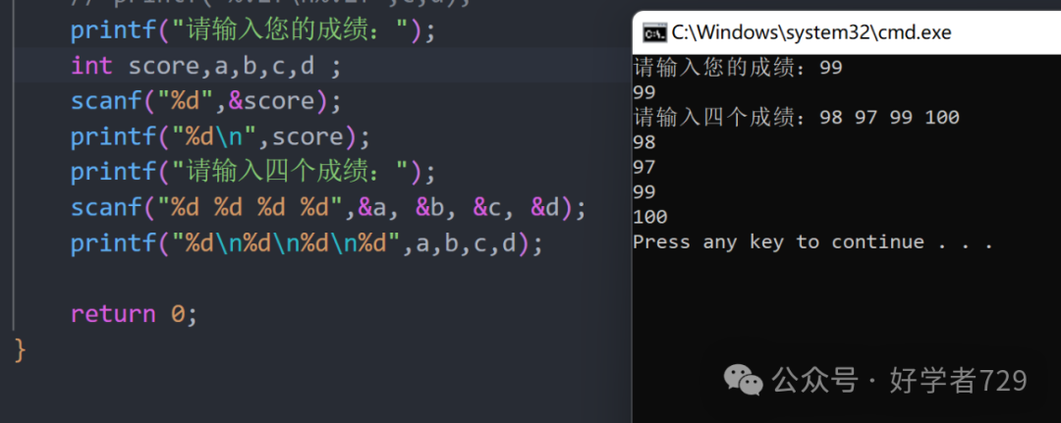Click the console output '99' between 97 and 100
This screenshot has height=423, width=1061.
click(x=644, y=192)
